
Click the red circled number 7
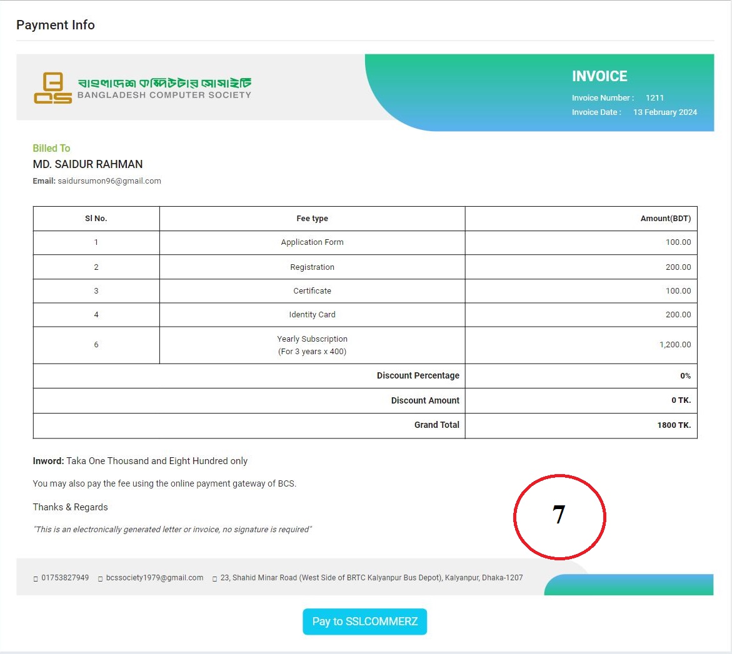pos(559,515)
